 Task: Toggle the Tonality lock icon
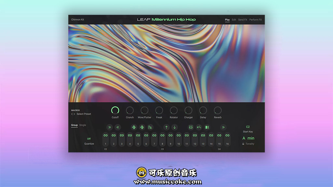click(x=243, y=144)
